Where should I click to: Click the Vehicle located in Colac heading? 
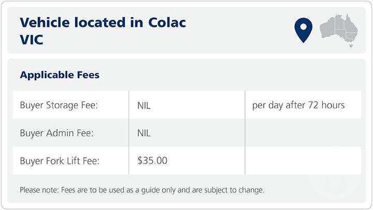(102, 22)
